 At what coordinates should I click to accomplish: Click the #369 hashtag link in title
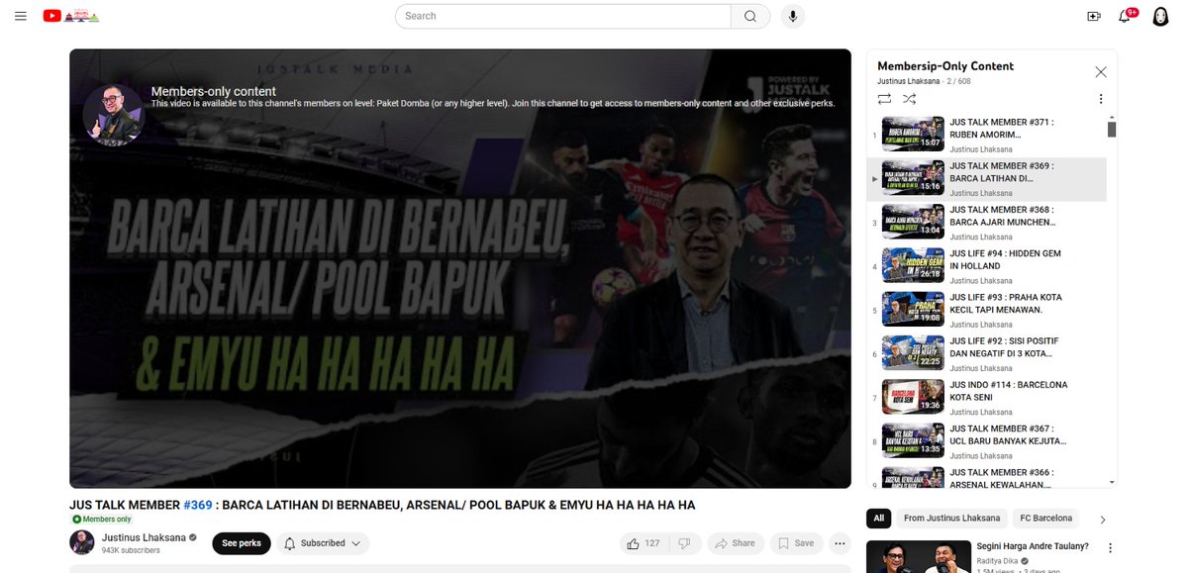pos(198,505)
